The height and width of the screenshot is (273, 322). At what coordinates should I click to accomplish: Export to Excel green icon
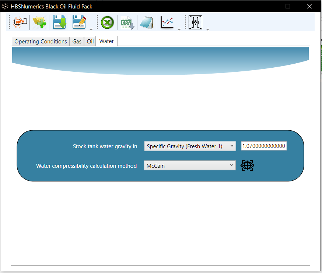click(107, 22)
